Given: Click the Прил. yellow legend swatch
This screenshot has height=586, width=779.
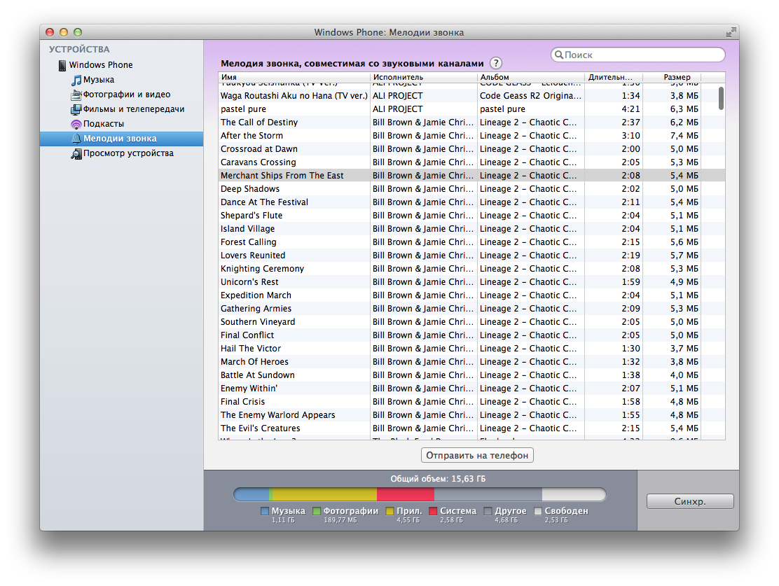Looking at the screenshot, I should pos(389,511).
